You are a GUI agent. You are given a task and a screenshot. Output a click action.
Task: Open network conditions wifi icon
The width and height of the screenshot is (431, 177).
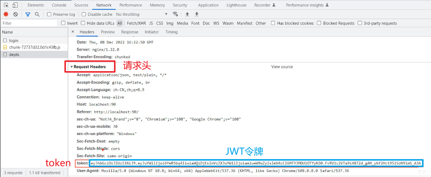(x=175, y=14)
